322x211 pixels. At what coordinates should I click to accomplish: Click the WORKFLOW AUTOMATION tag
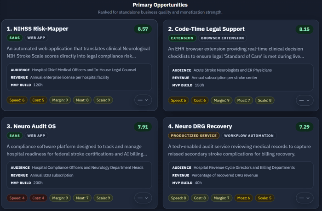(249, 136)
